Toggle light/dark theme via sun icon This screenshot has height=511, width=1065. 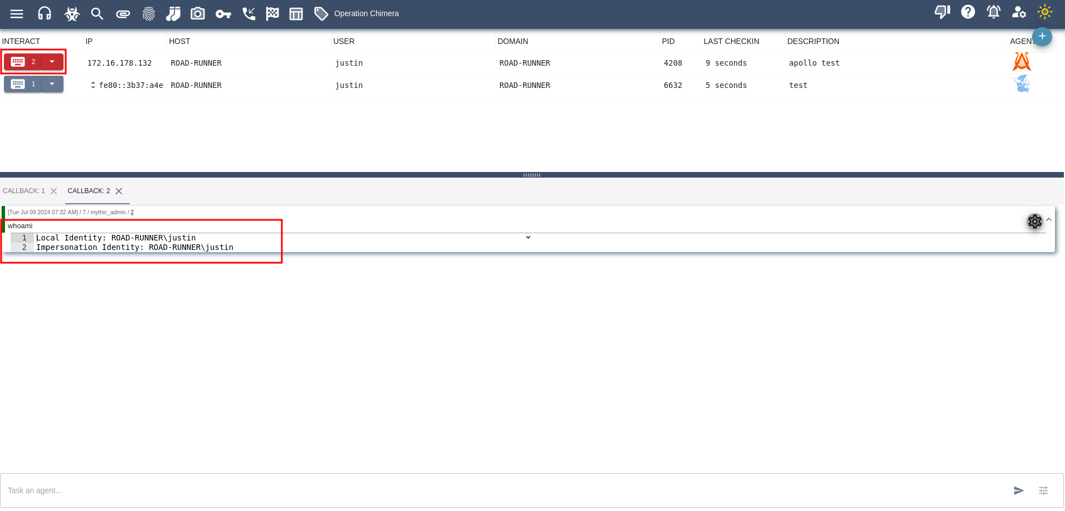(x=1045, y=12)
